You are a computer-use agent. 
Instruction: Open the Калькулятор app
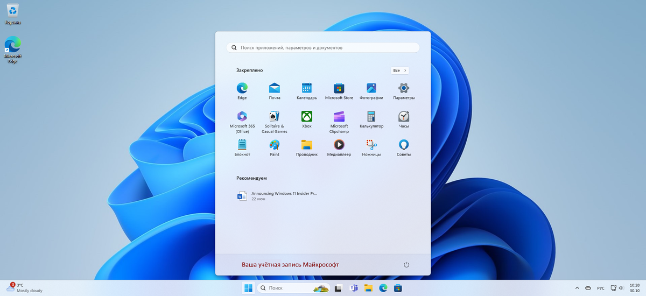(371, 119)
